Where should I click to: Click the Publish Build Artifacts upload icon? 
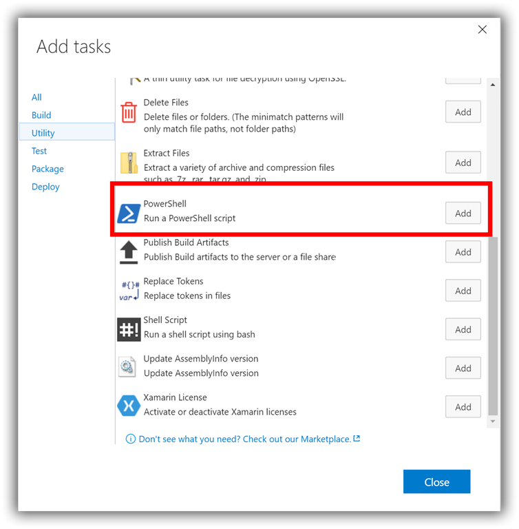129,252
